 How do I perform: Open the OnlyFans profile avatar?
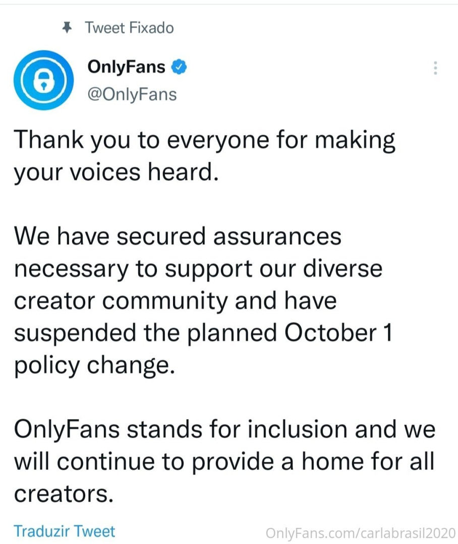pyautogui.click(x=44, y=80)
